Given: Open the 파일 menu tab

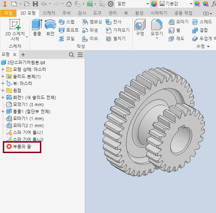Looking at the screenshot, I should tap(8, 13).
